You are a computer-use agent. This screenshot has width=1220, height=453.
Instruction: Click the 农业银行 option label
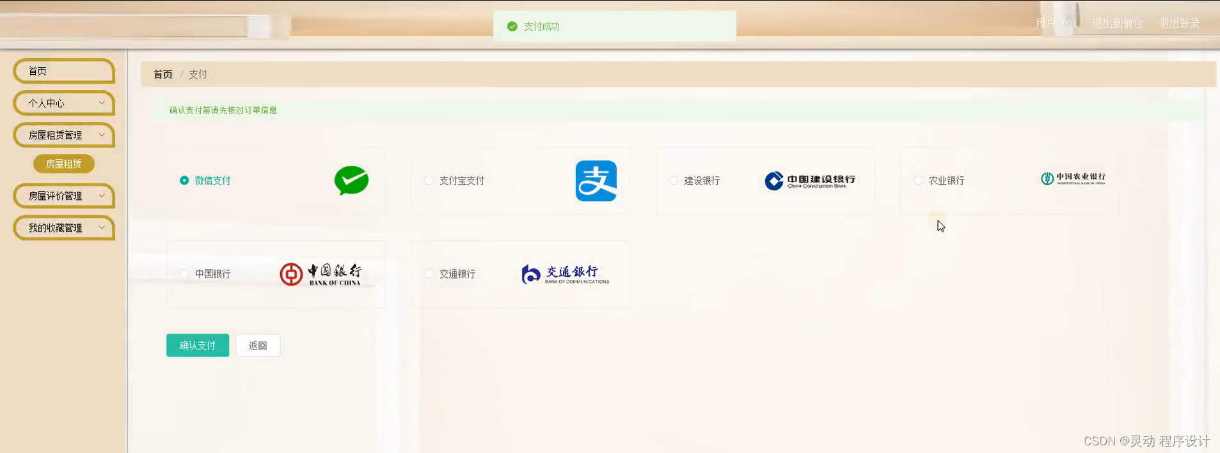tap(947, 181)
